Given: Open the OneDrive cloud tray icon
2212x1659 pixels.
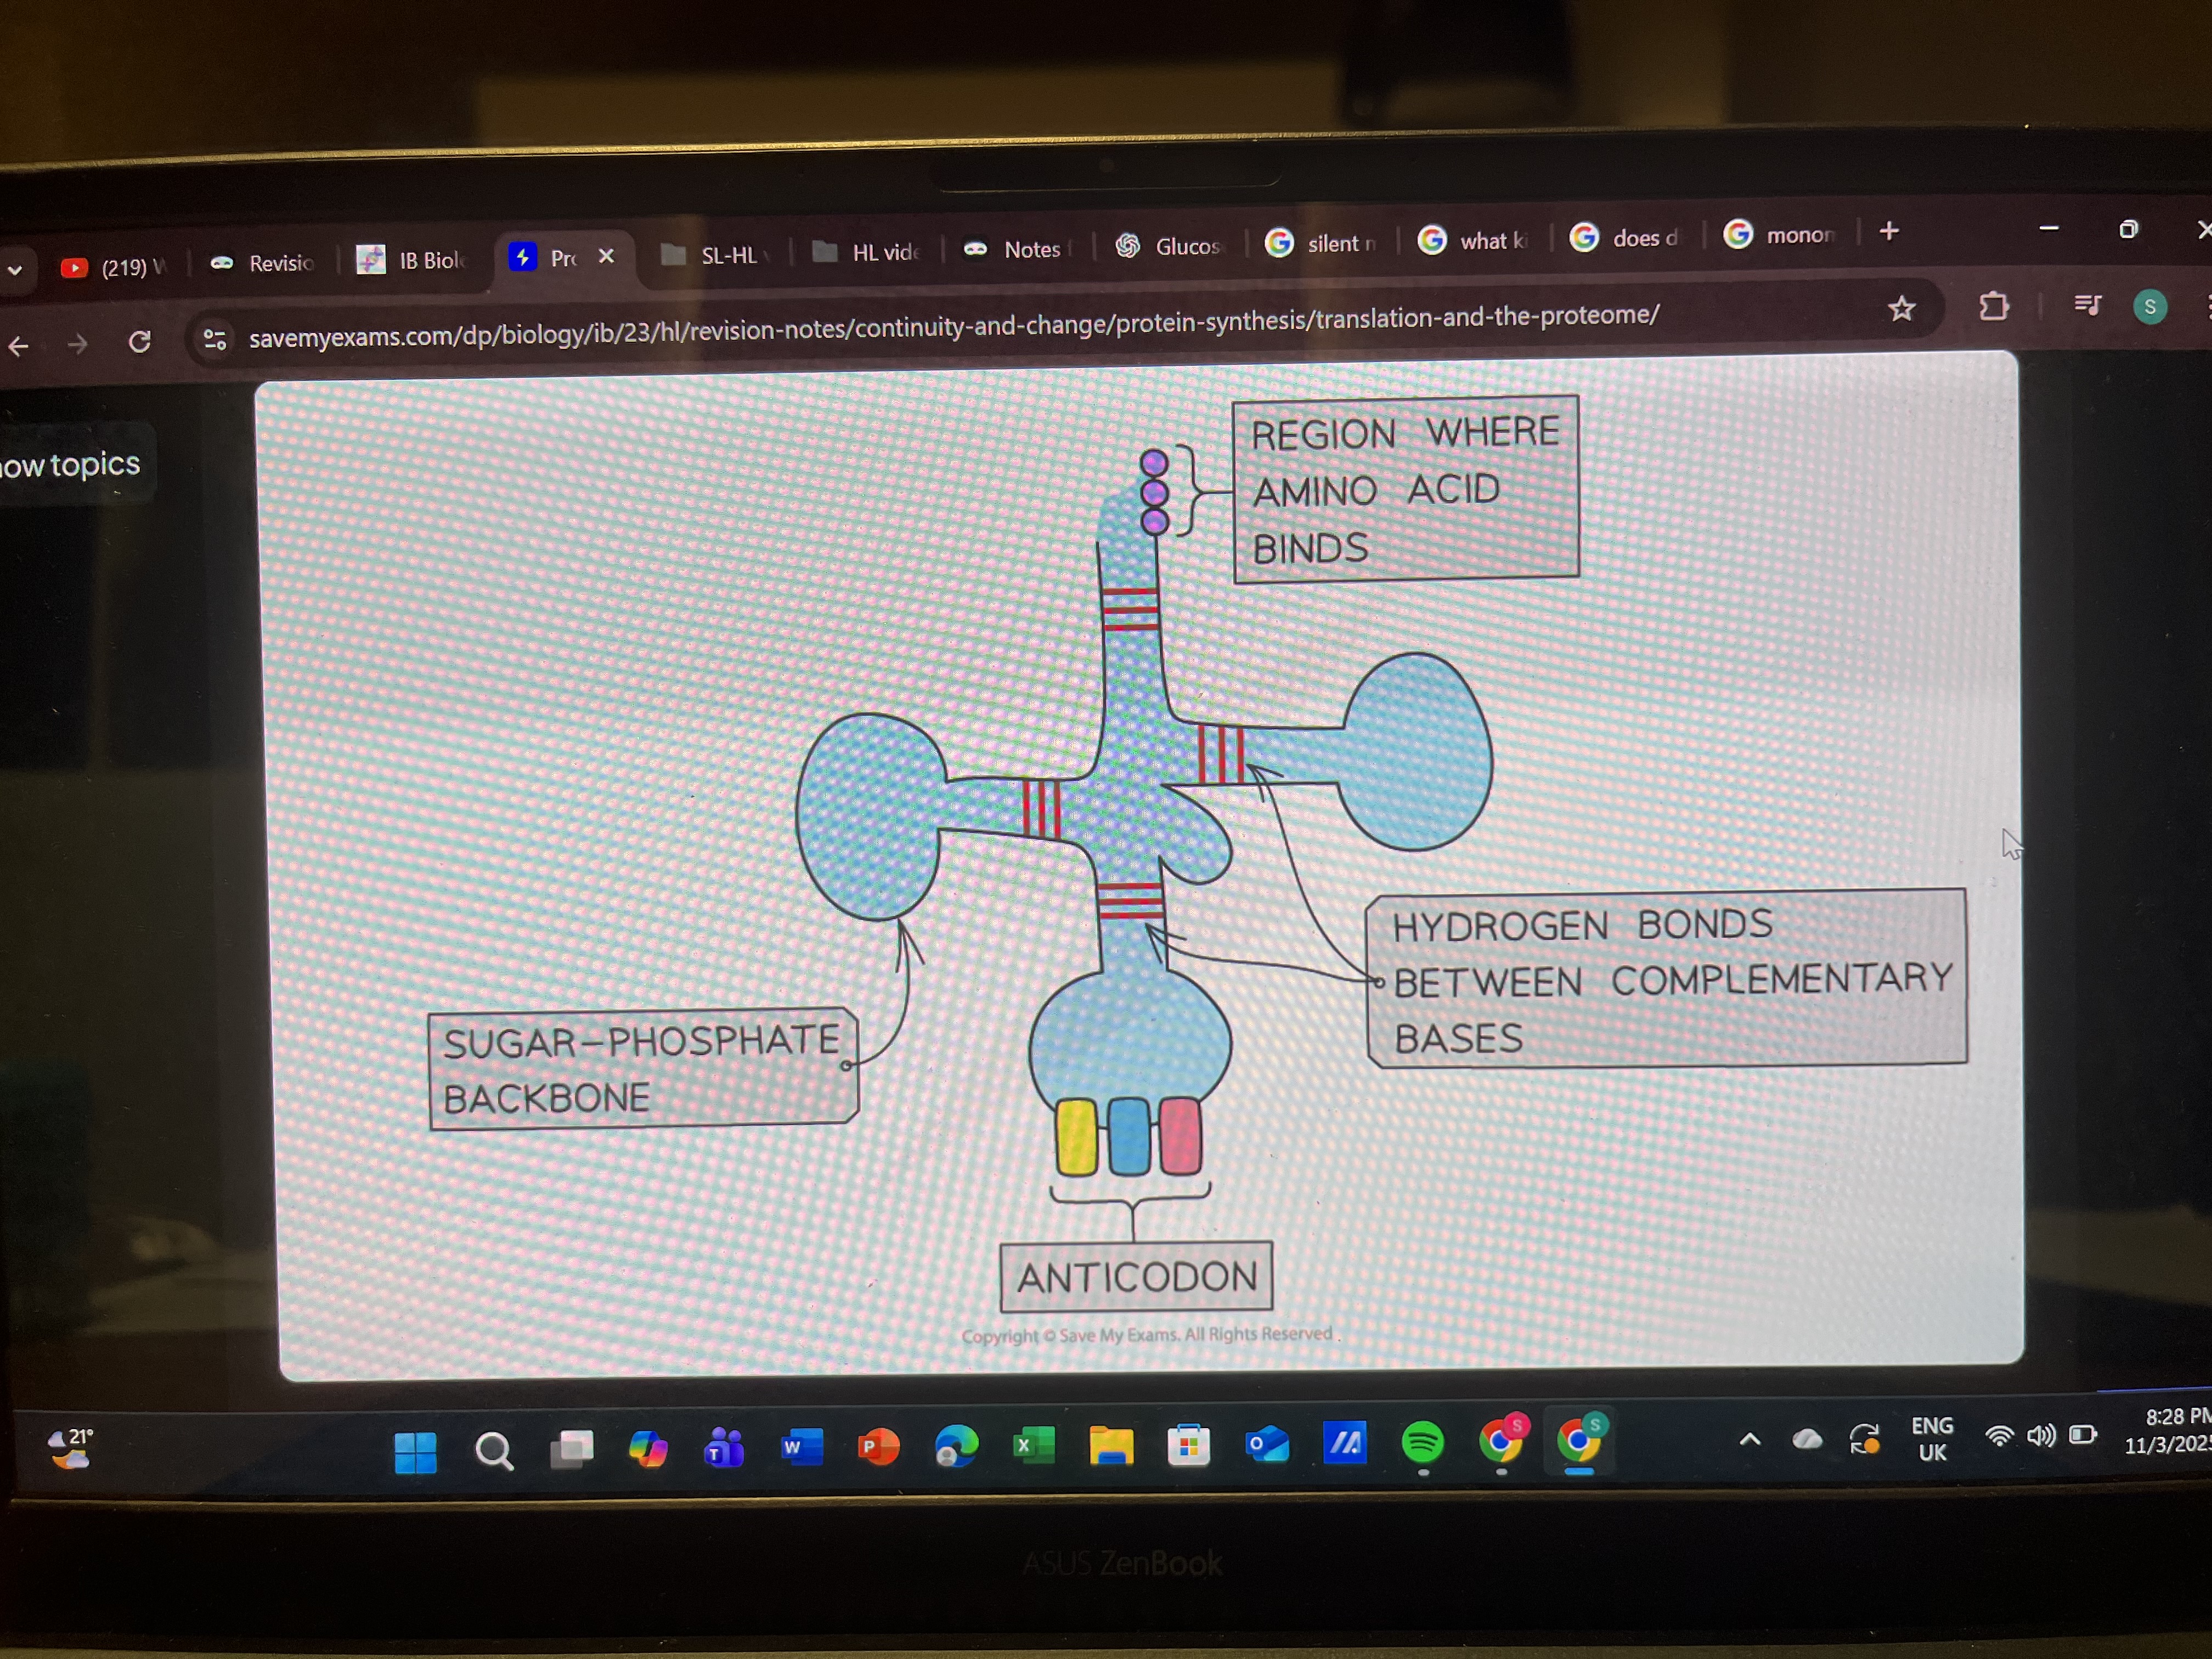Looking at the screenshot, I should point(1806,1440).
